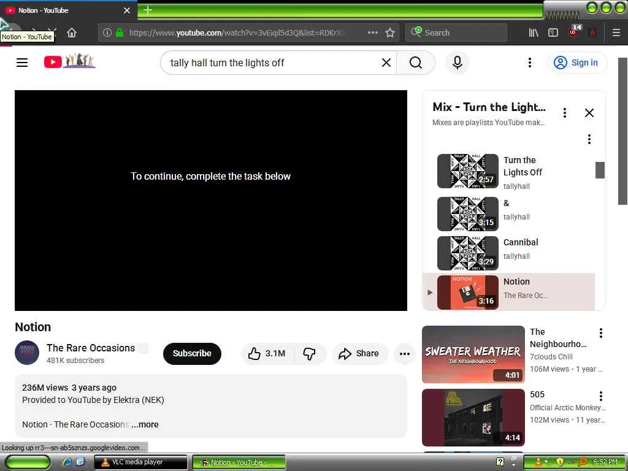Toggle the Firefox sidebar view
This screenshot has height=471, width=628.
click(553, 33)
